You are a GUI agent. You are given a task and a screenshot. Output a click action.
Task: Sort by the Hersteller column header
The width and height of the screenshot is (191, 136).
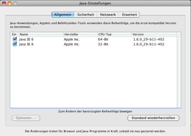81,34
